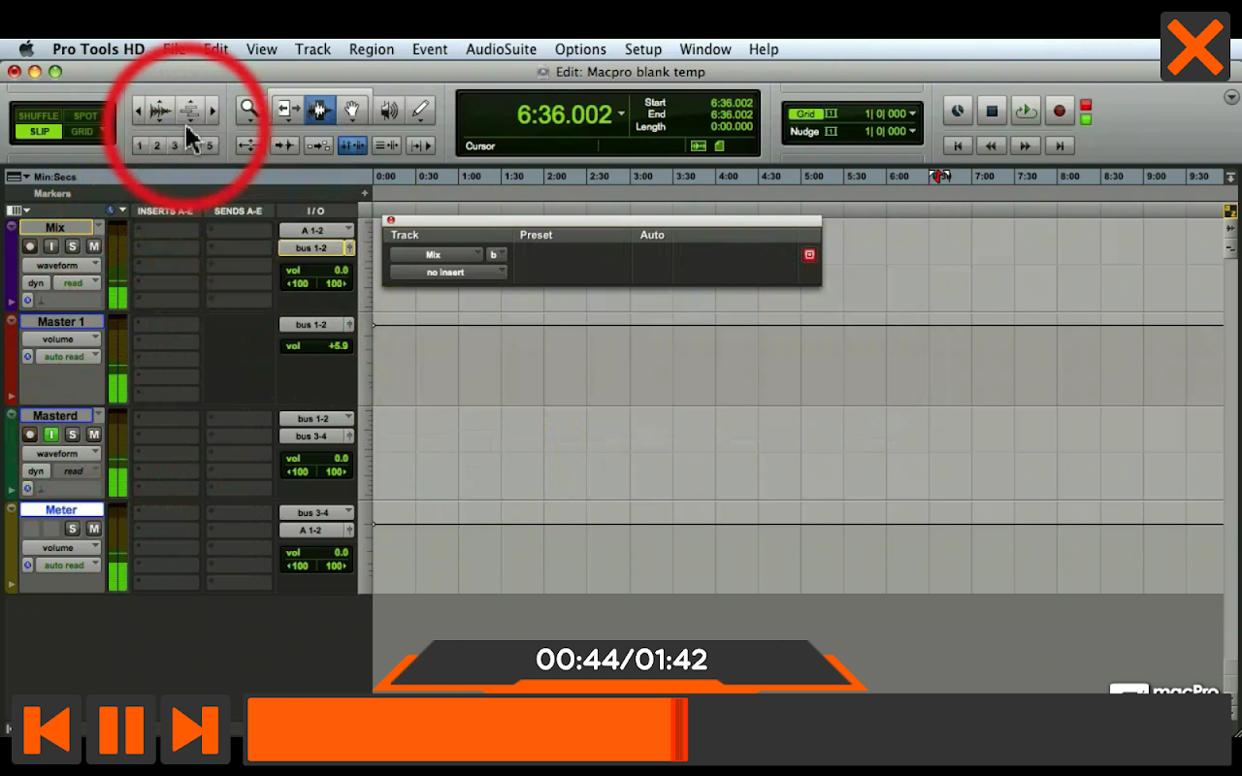Open Master 1 auto read dropdown
The width and height of the screenshot is (1242, 776).
click(69, 357)
